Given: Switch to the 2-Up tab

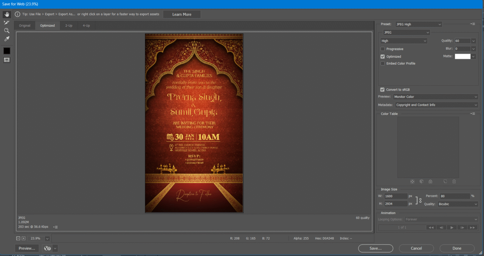Looking at the screenshot, I should pyautogui.click(x=68, y=25).
